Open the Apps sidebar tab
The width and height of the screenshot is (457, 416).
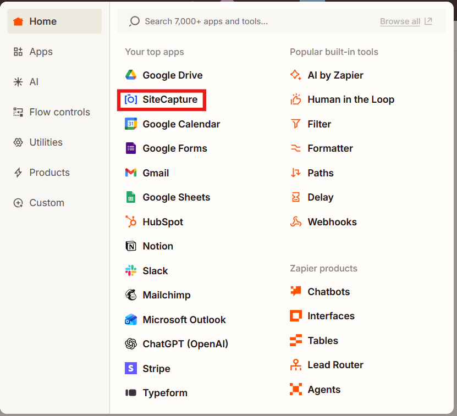click(41, 52)
